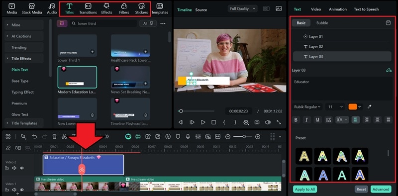Zoom in the timeline with plus icon
This screenshot has width=398, height=196.
258,137
